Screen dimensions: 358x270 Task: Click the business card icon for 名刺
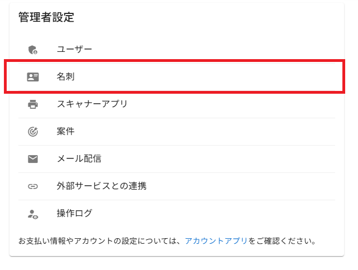pyautogui.click(x=33, y=77)
